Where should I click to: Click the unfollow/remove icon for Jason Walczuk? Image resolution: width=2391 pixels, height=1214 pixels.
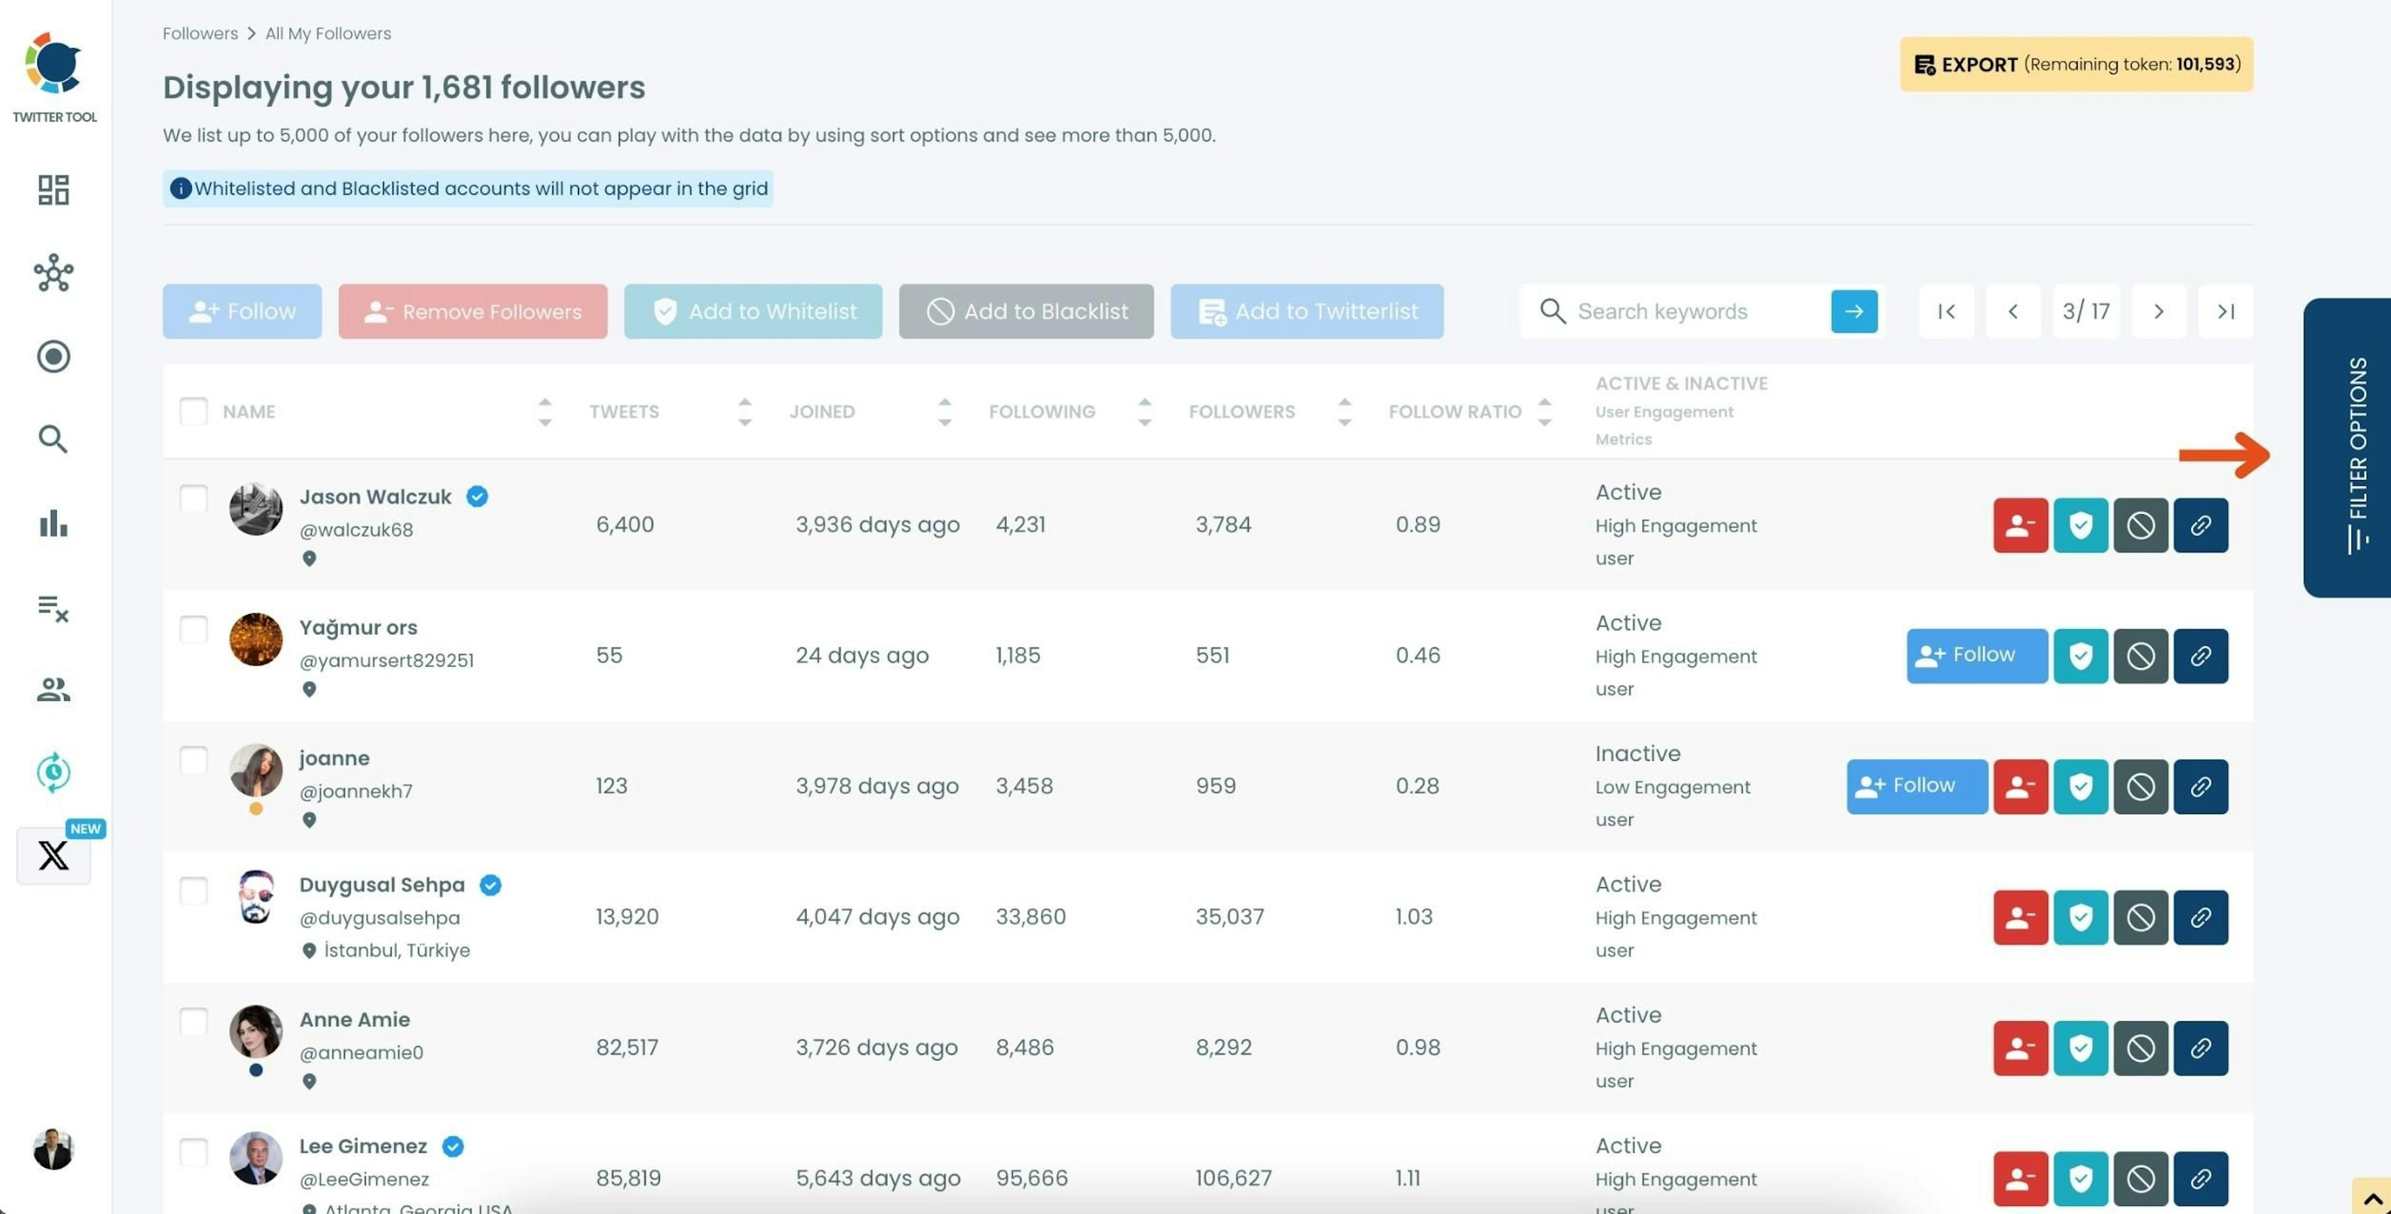tap(2019, 525)
